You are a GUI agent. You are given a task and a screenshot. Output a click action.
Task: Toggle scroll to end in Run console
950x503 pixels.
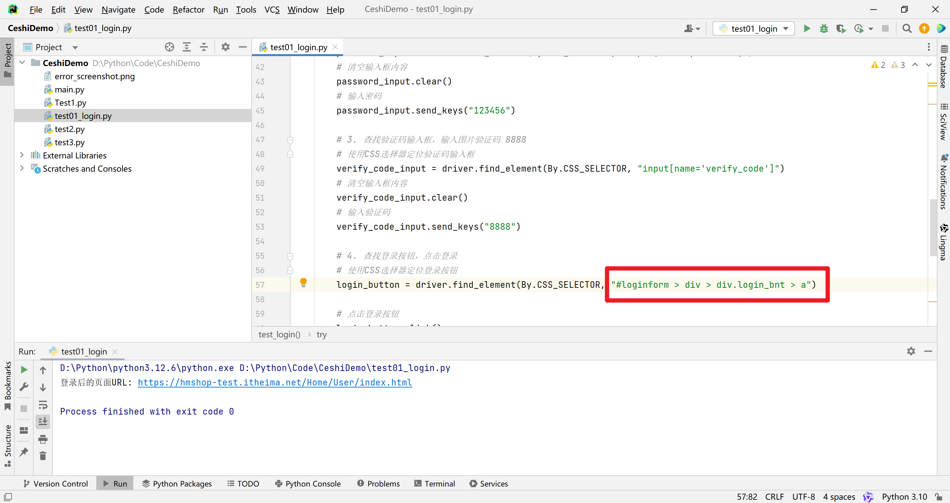tap(43, 421)
